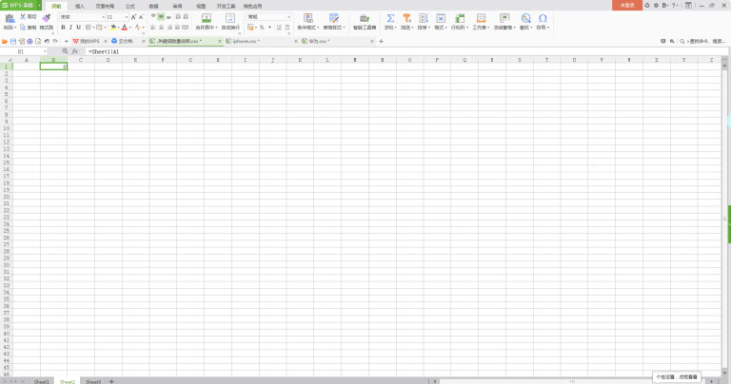This screenshot has height=384, width=731.
Task: Expand the Name Box dropdown
Action: coord(45,51)
